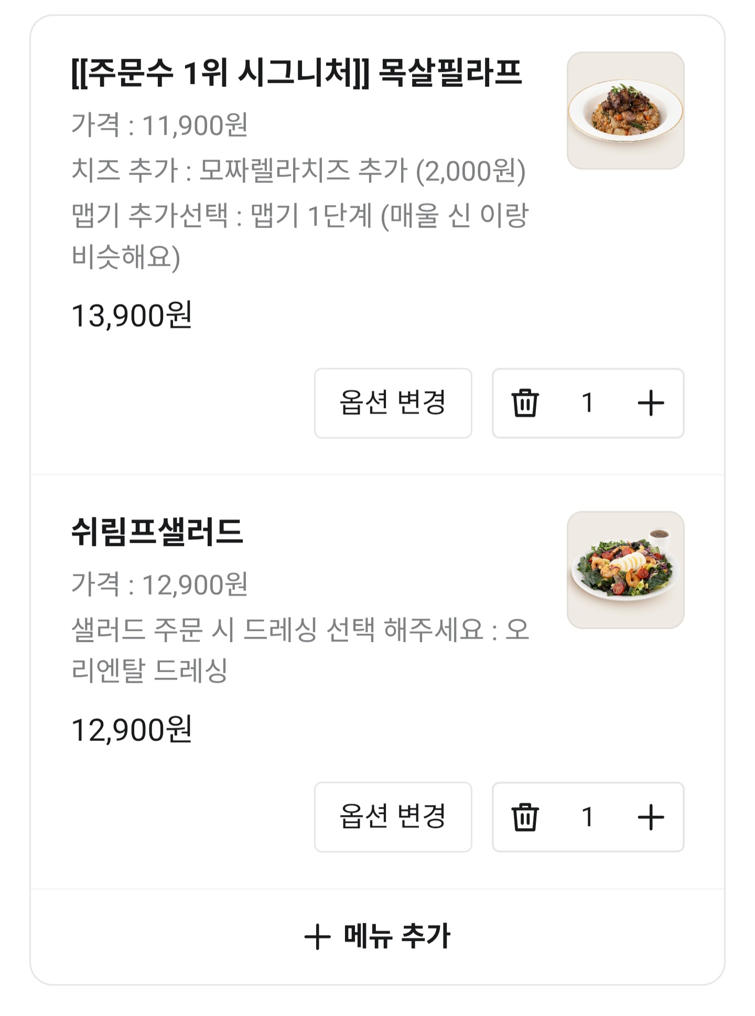Tap the 가격 11,900원 base price line
Image resolution: width=755 pixels, height=1016 pixels.
pyautogui.click(x=159, y=125)
